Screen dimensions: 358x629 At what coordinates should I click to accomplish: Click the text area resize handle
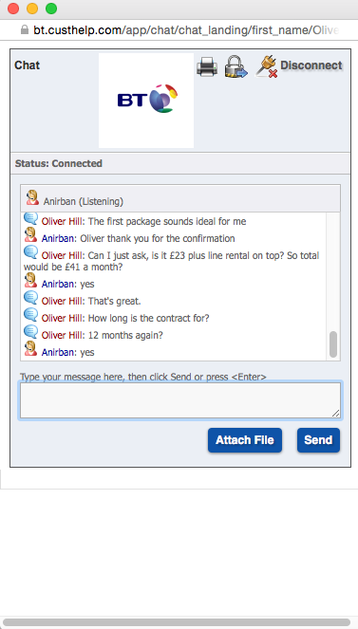pos(336,414)
